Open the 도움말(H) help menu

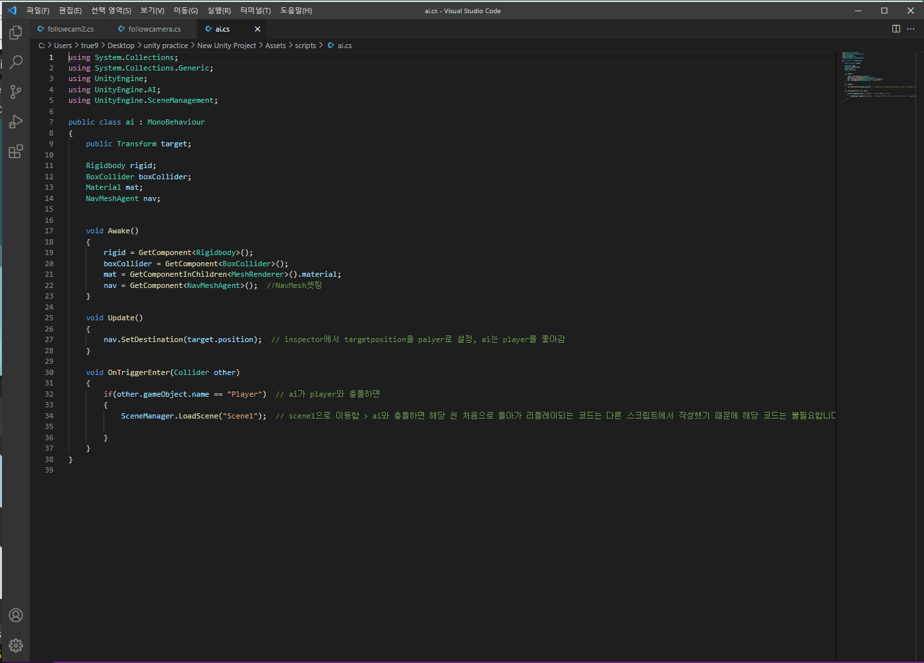point(296,11)
